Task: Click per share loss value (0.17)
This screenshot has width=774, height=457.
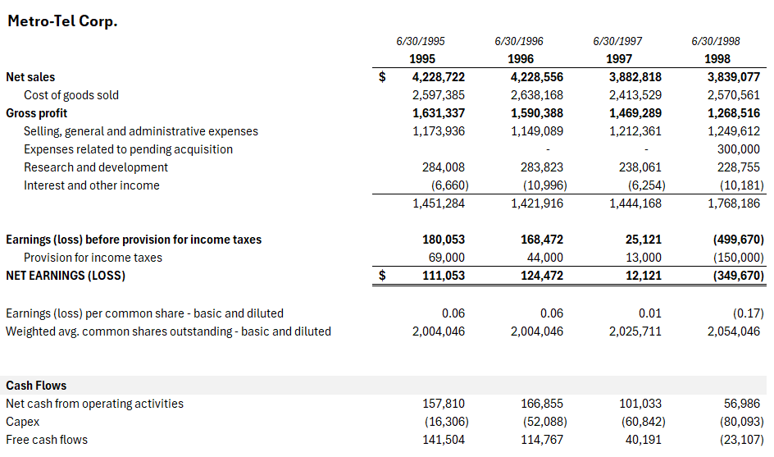Action: [x=749, y=313]
